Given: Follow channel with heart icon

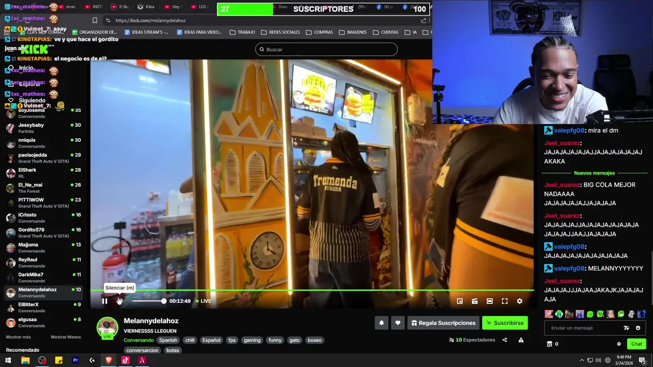Looking at the screenshot, I should pos(398,323).
